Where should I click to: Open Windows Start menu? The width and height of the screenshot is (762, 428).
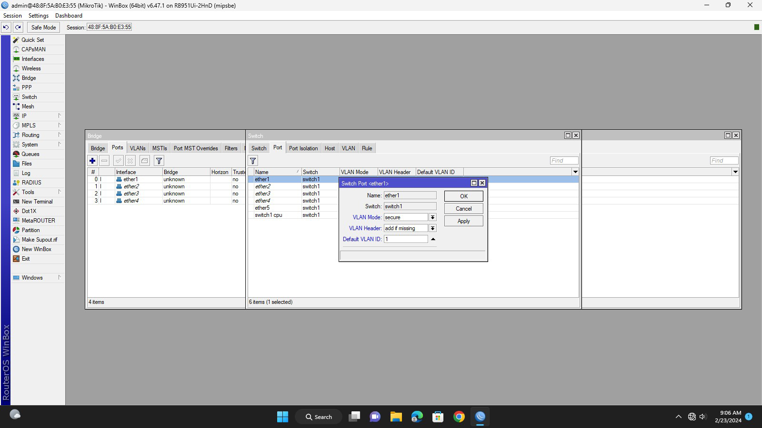click(x=282, y=417)
